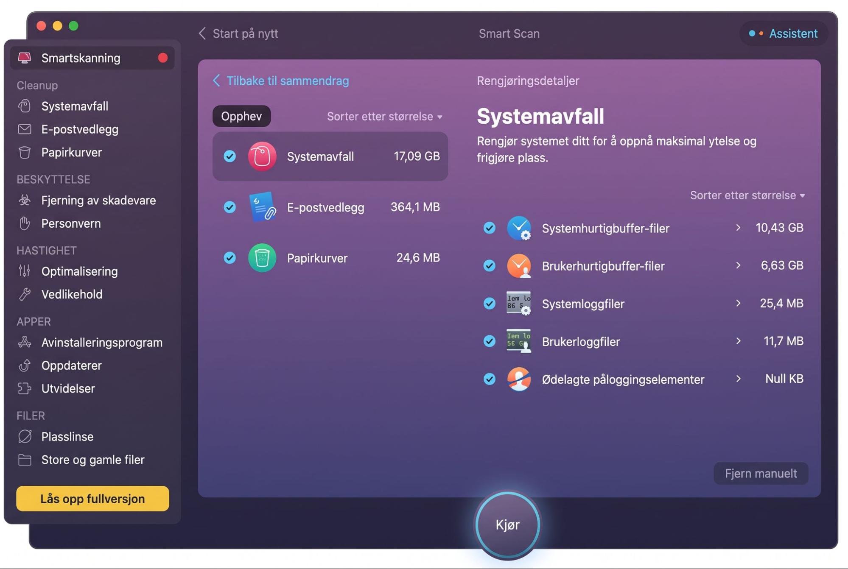Click the Opphev button
The image size is (848, 569).
click(241, 116)
